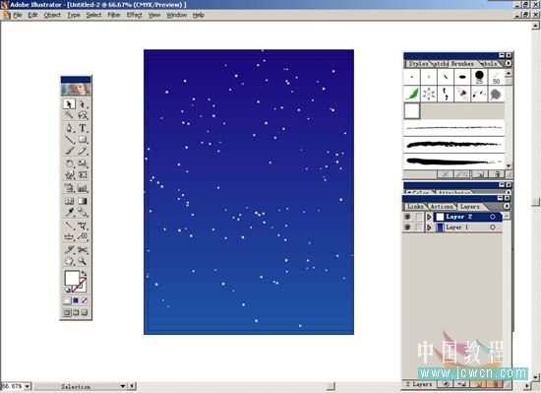Select the Rotate tool
Image resolution: width=541 pixels, height=393 pixels.
pyautogui.click(x=69, y=164)
